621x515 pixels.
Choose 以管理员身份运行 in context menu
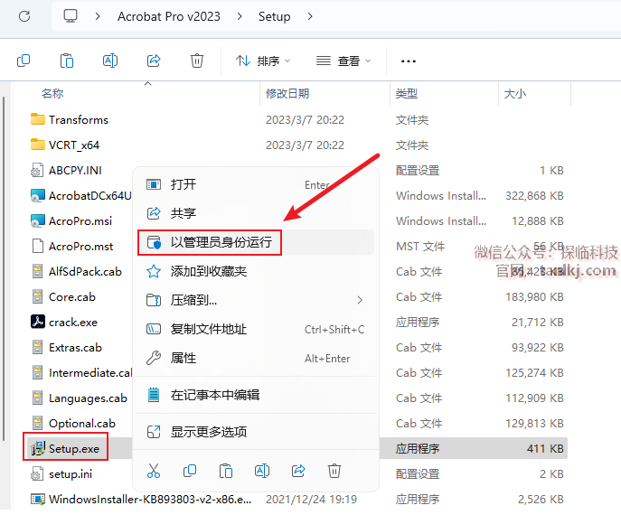click(x=256, y=242)
